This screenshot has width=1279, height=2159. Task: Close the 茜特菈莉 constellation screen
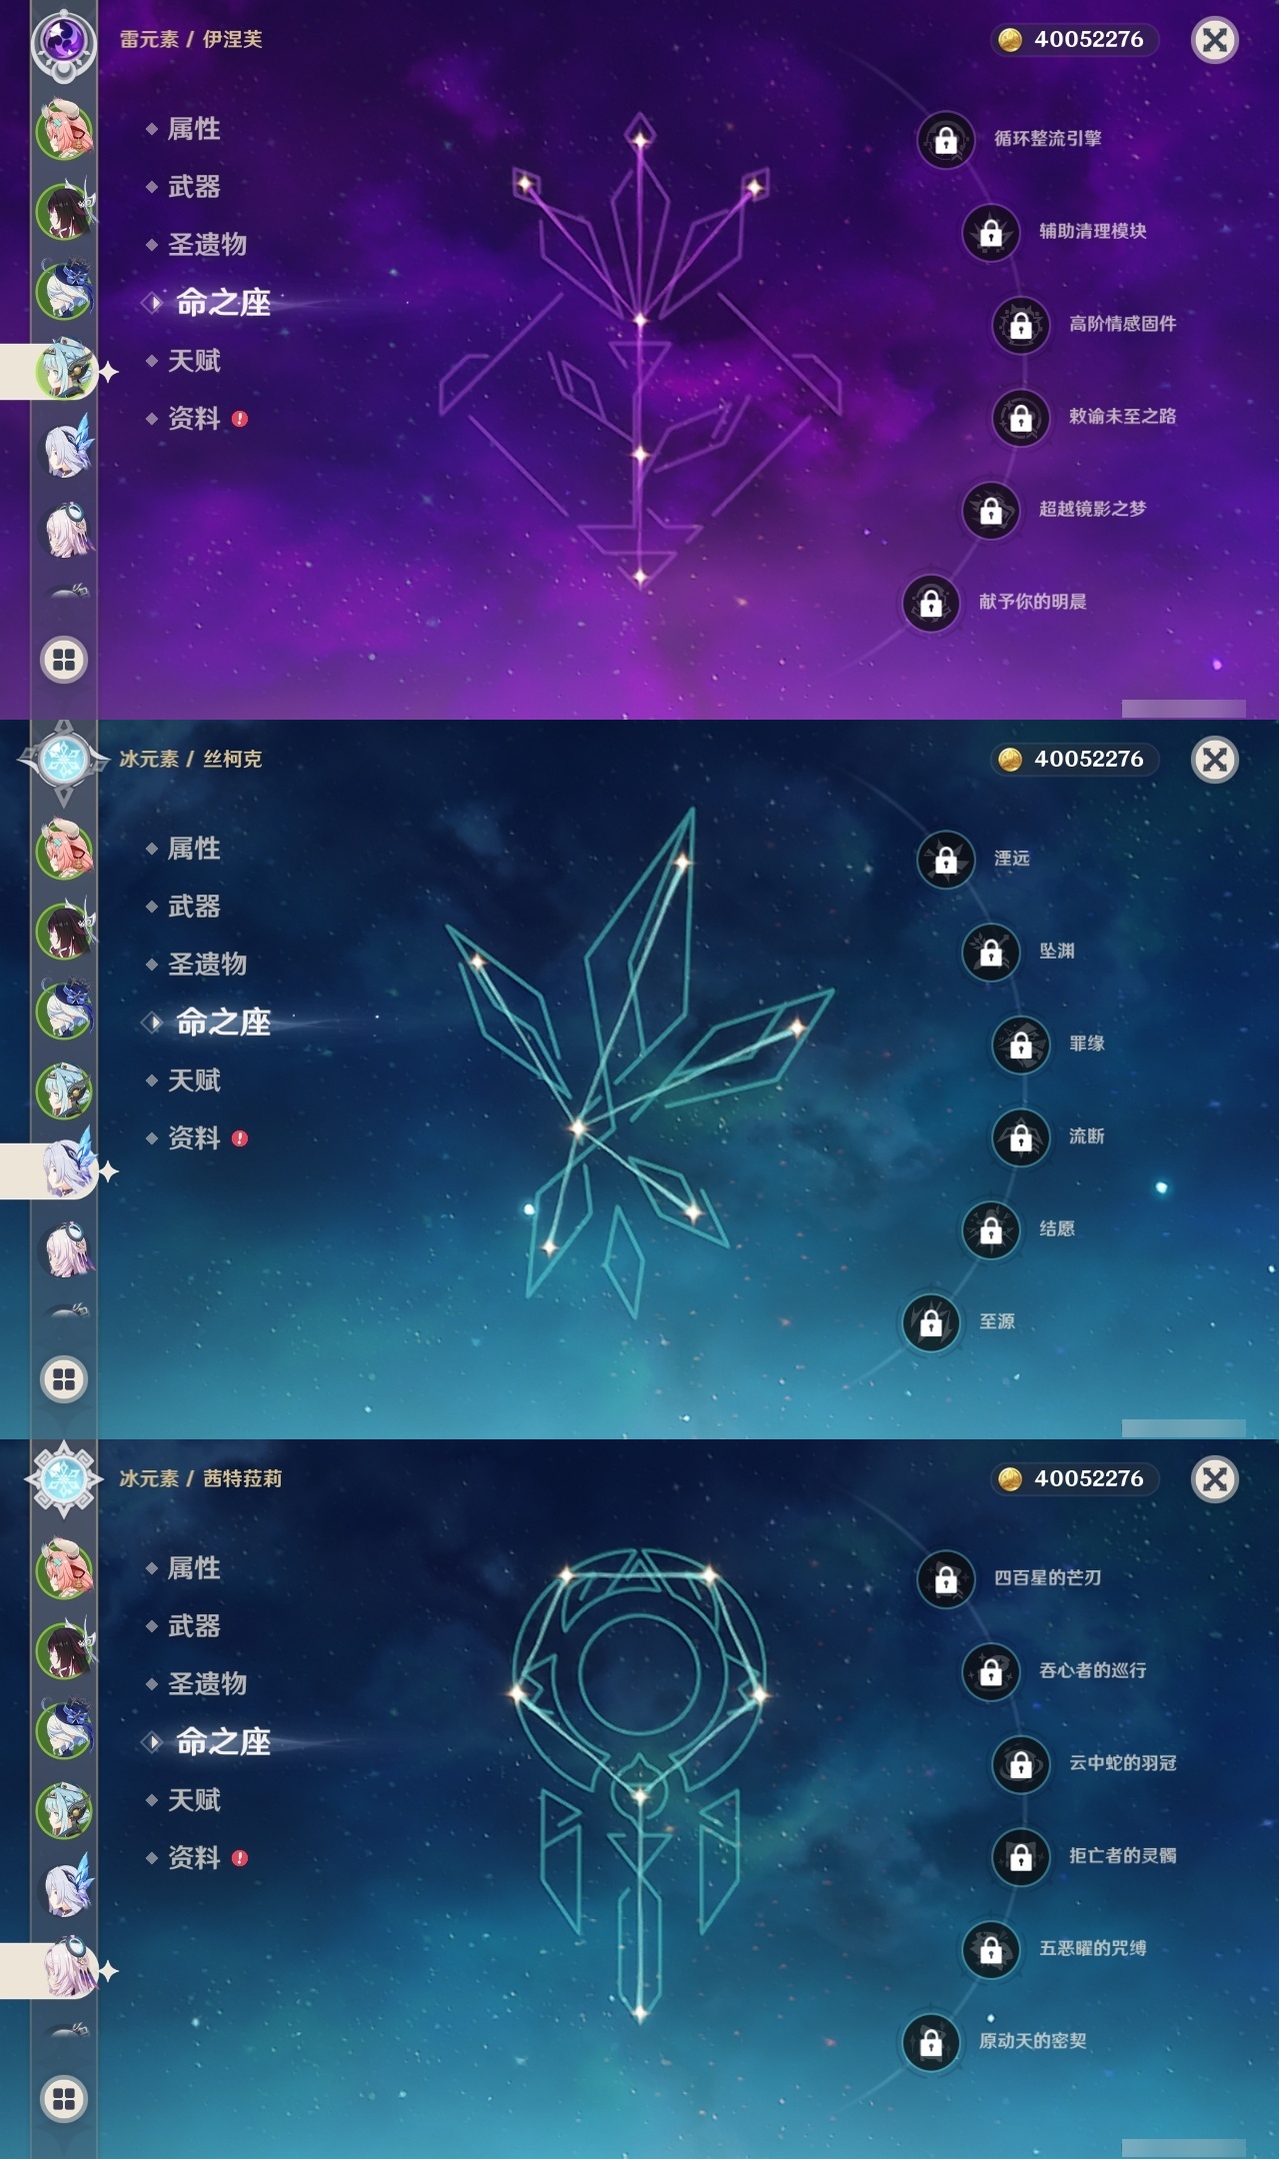(1215, 1479)
